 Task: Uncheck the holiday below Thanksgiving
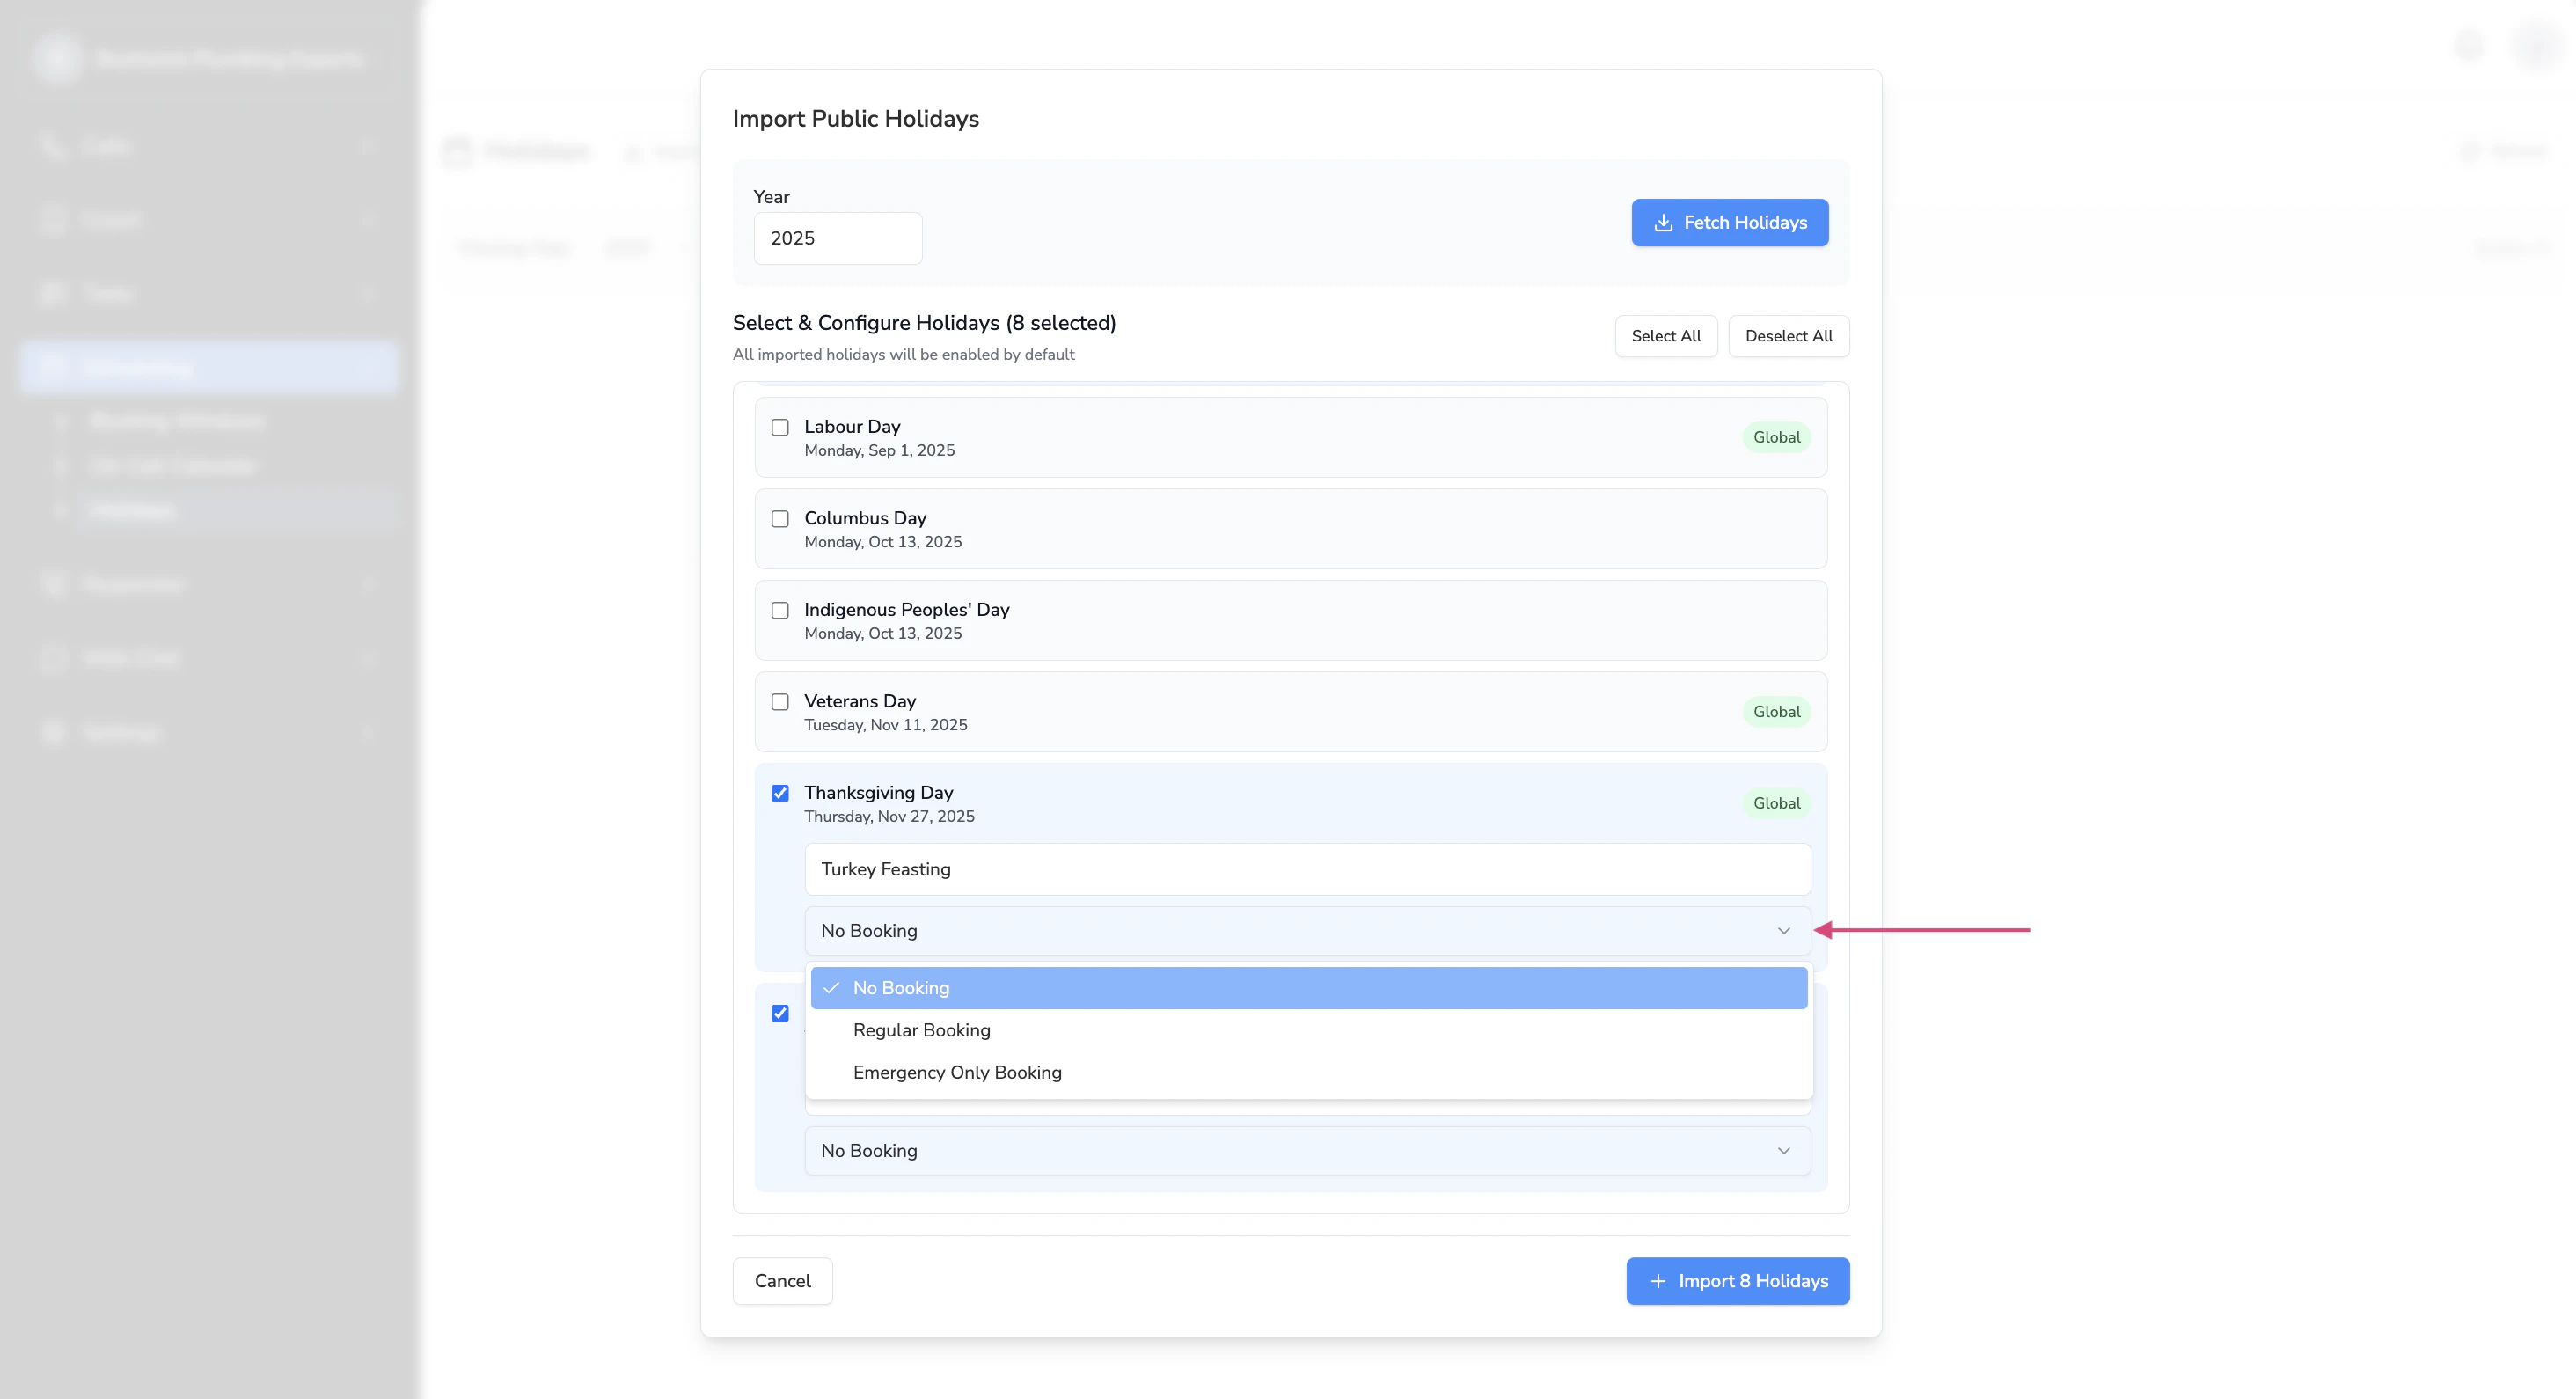point(780,1013)
